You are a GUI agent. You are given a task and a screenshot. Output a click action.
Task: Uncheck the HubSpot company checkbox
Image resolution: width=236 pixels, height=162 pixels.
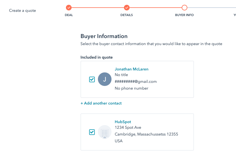tap(92, 132)
